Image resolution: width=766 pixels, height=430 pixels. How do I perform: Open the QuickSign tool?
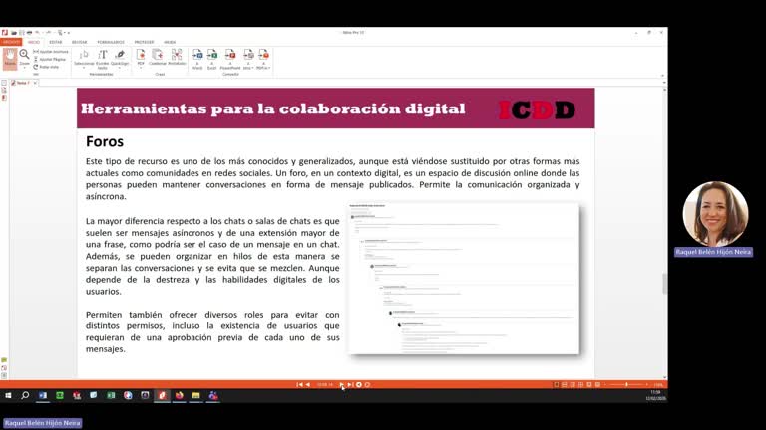(120, 57)
